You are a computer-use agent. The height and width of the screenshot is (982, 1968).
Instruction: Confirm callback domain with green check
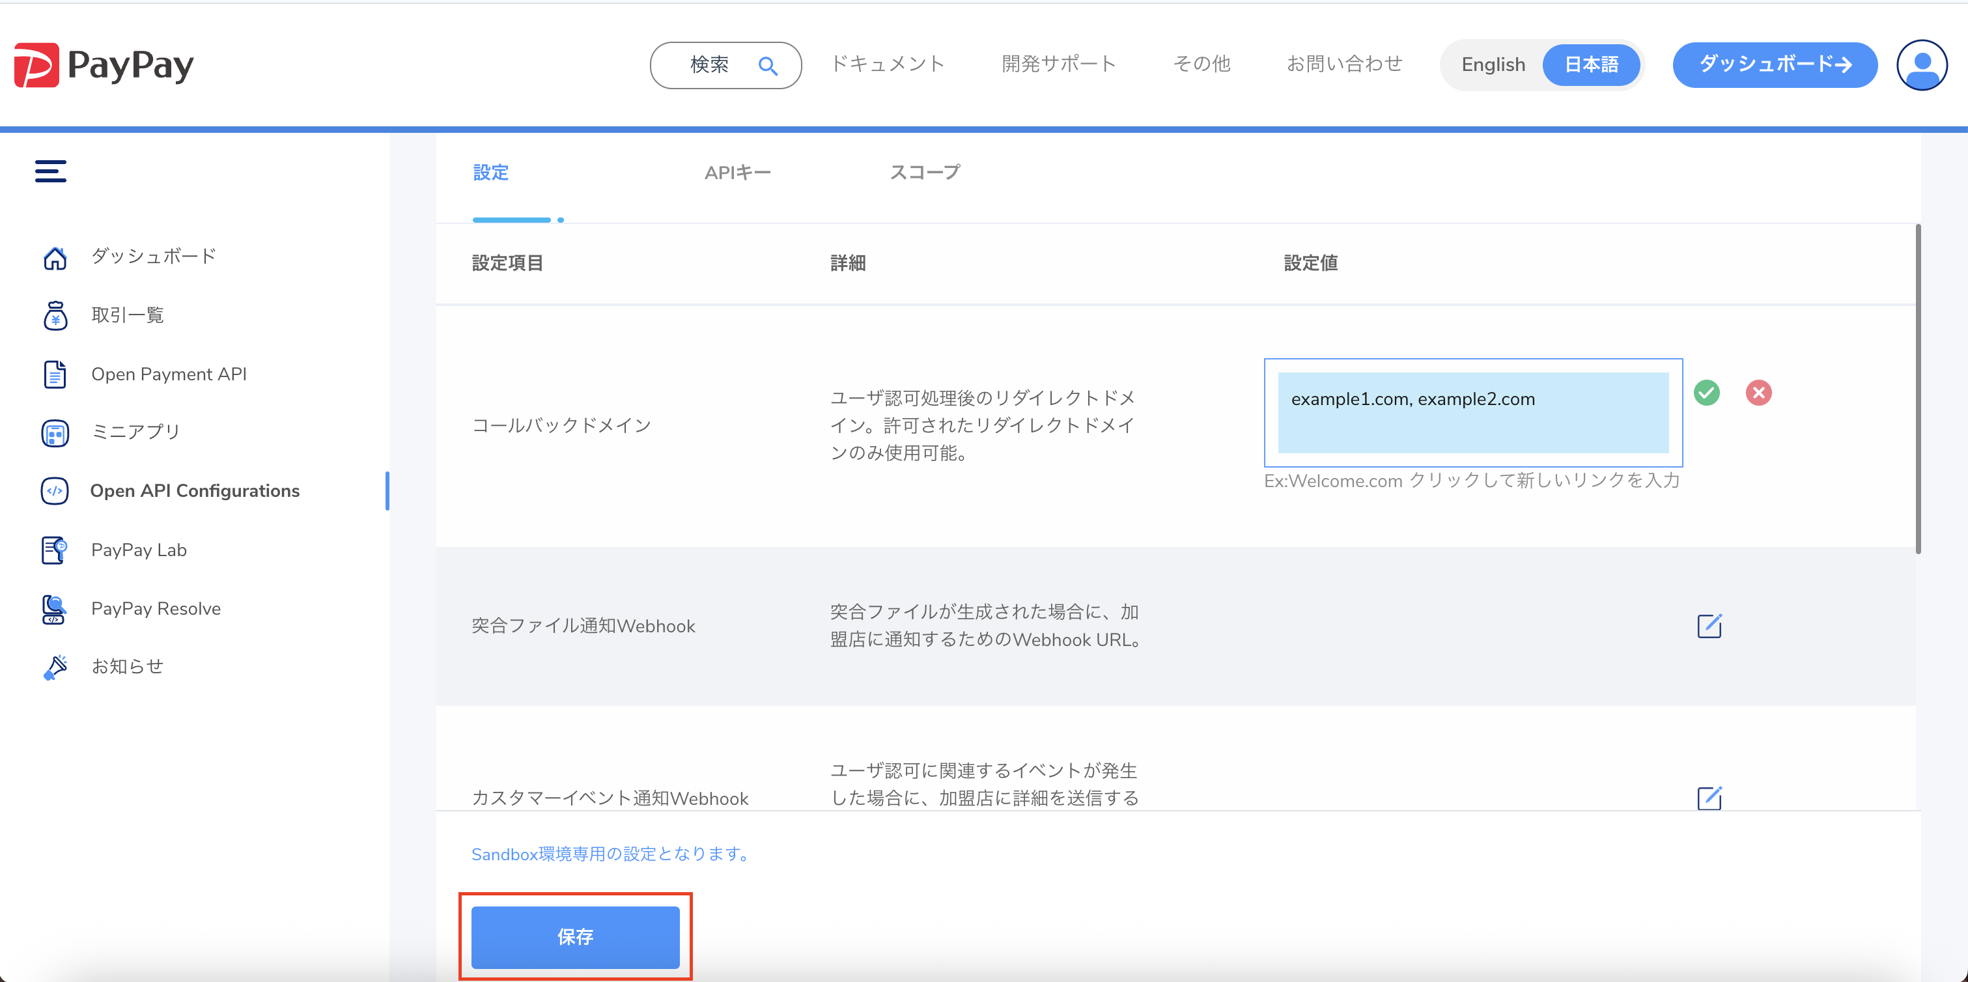click(1707, 393)
